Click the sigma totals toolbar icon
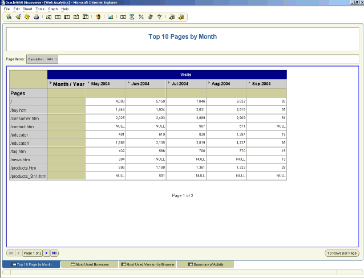The image size is (364, 278). click(132, 17)
